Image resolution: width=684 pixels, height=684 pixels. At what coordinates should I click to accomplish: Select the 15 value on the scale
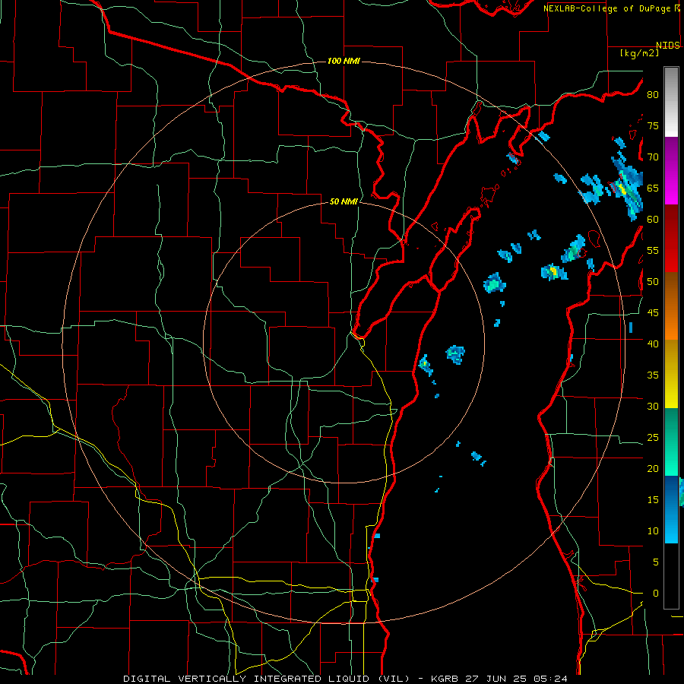point(653,500)
